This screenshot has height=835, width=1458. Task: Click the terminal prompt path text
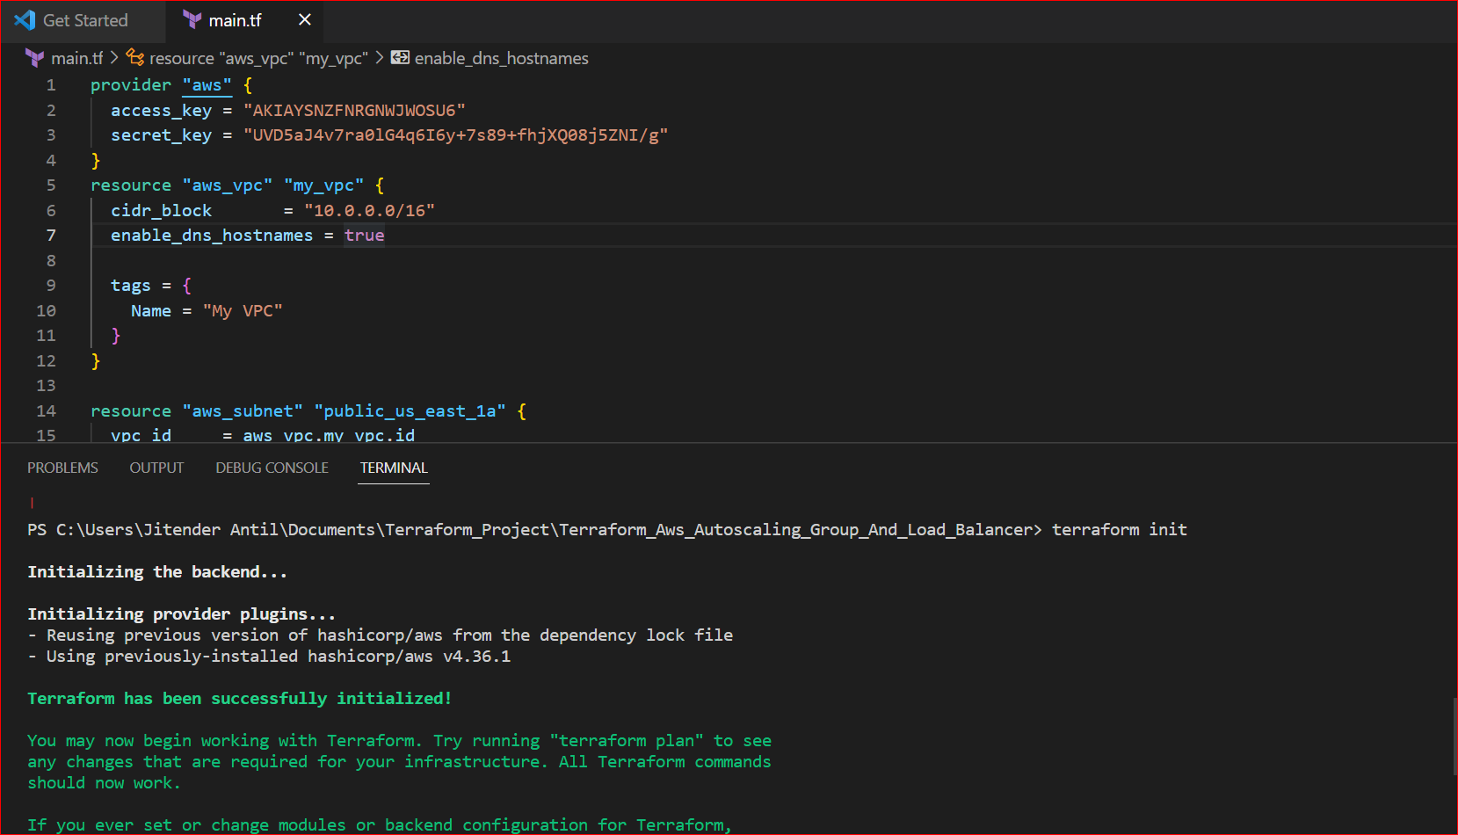point(534,530)
